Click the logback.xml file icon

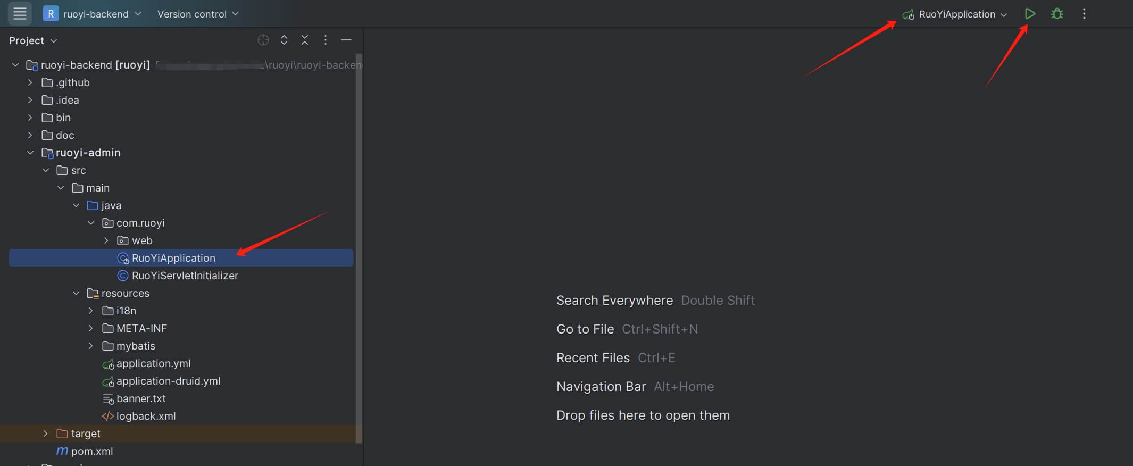[108, 416]
